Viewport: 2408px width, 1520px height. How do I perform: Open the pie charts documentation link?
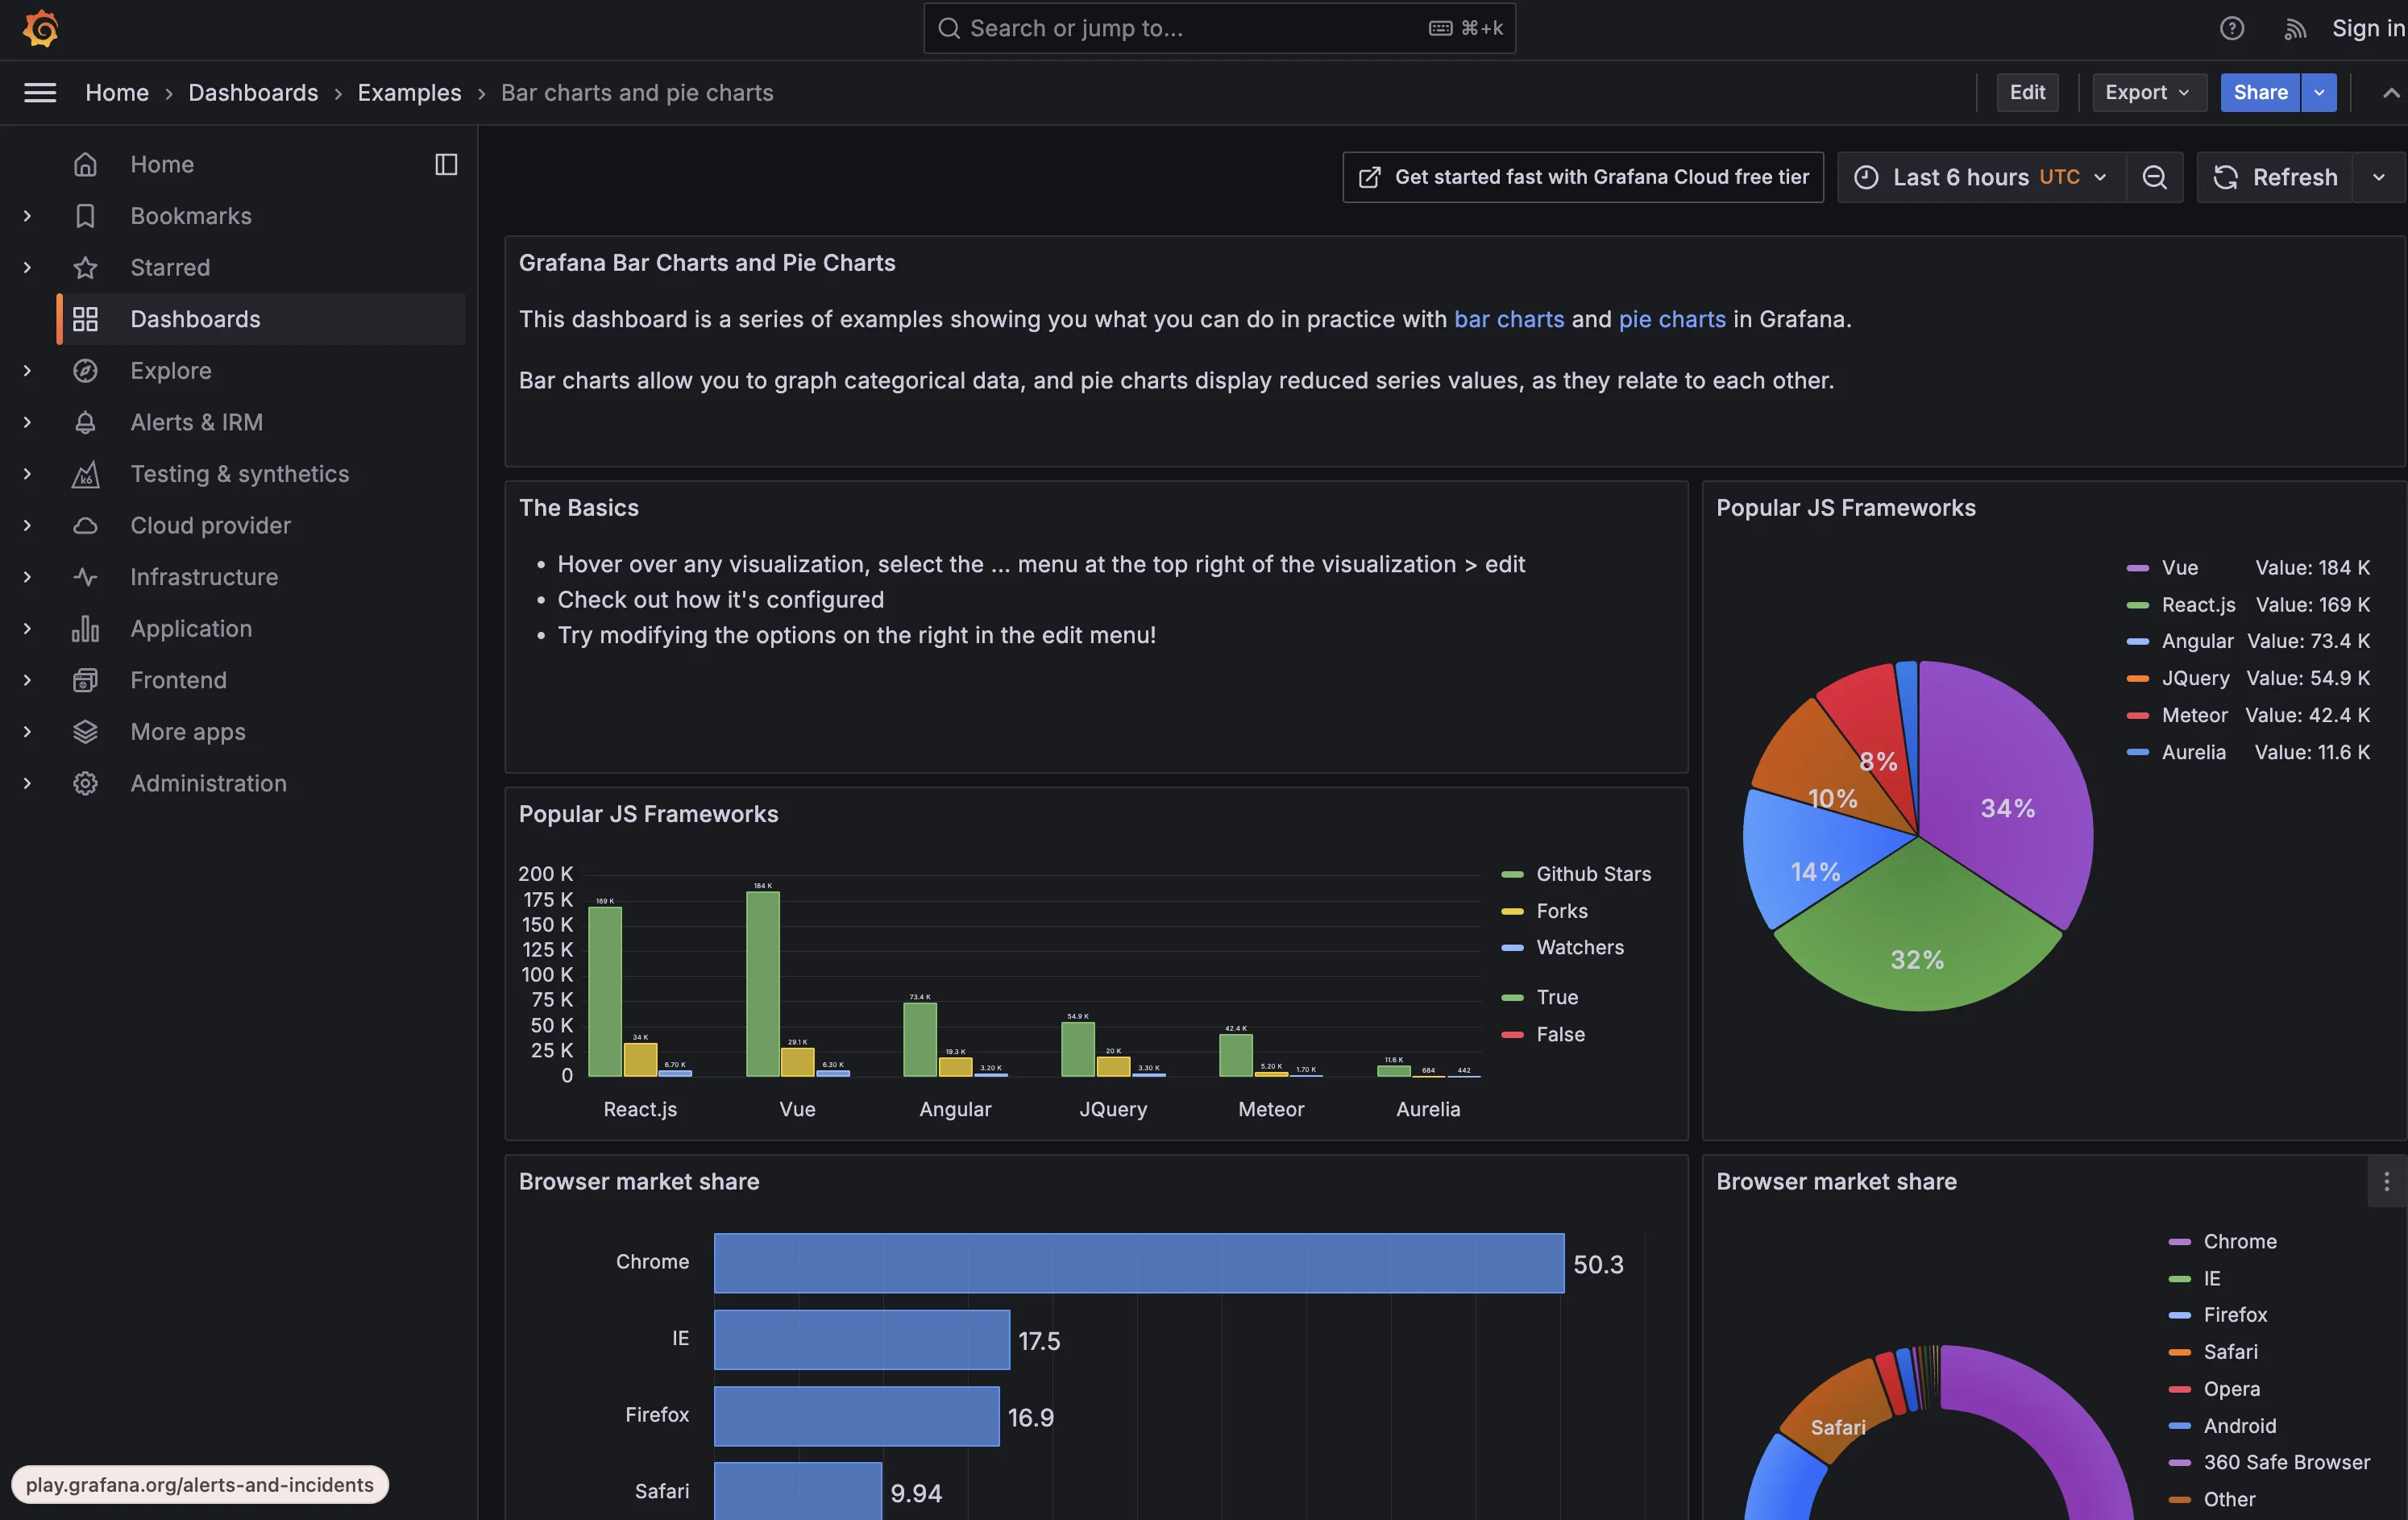[x=1672, y=319]
